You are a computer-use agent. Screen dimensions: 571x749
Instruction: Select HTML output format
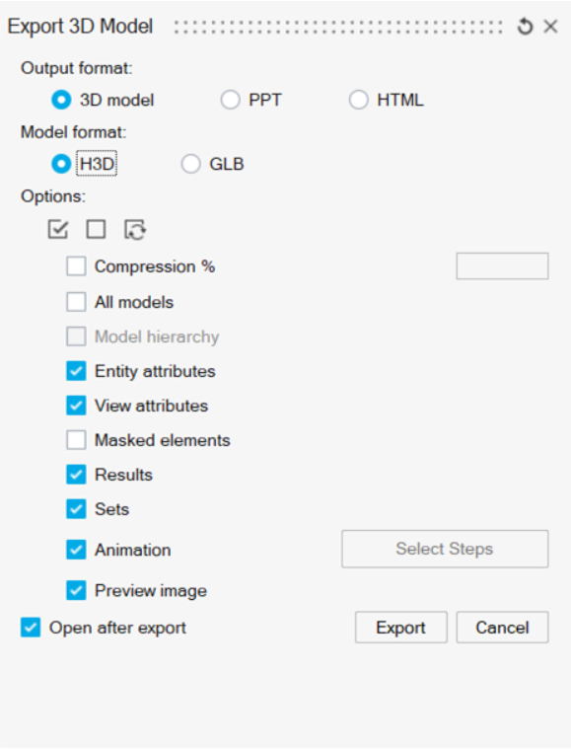coord(359,101)
